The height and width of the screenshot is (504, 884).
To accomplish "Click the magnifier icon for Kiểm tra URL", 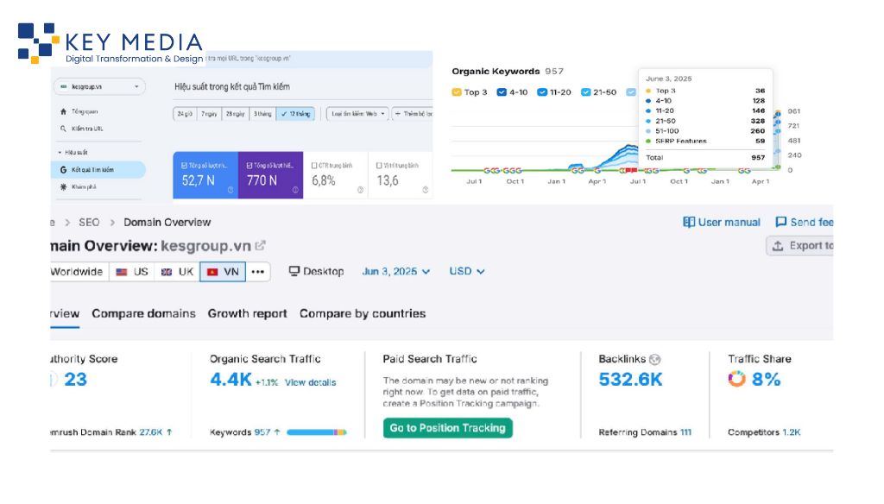I will [x=63, y=129].
